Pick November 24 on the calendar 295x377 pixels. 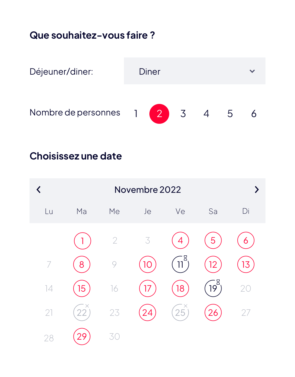(x=147, y=313)
